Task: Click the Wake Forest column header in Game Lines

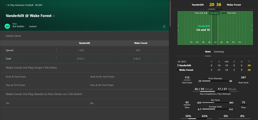Action: (x=141, y=43)
